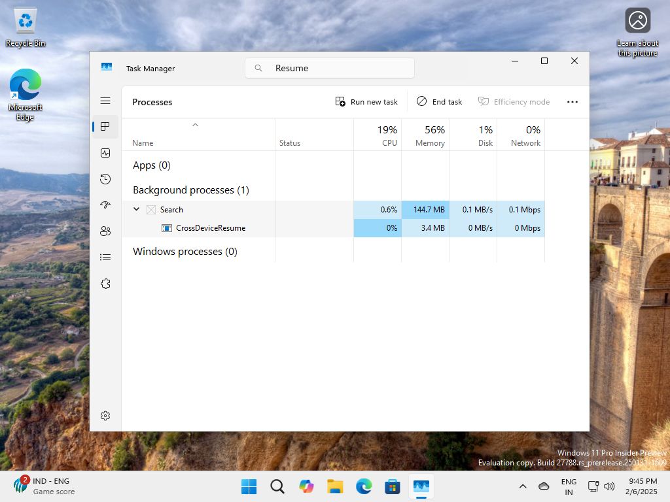670x502 pixels.
Task: Open the App history page
Action: click(105, 178)
